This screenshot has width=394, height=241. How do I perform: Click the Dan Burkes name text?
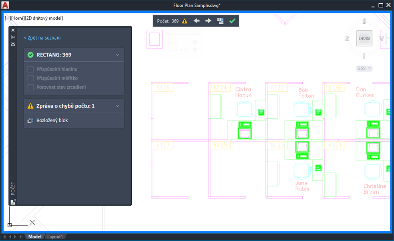click(365, 92)
